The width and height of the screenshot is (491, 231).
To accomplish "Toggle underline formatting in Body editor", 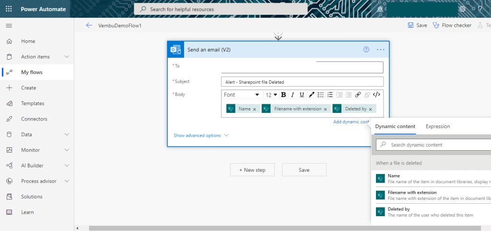I will coord(302,95).
